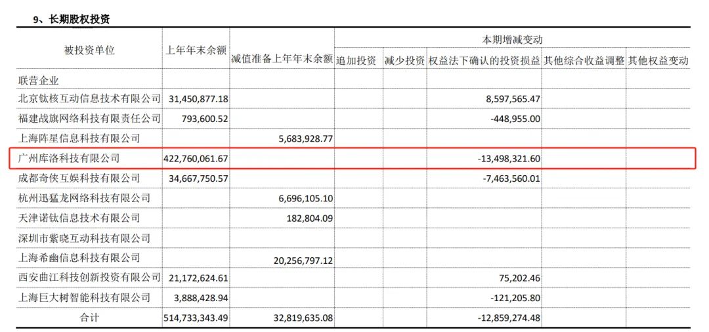Click the 其他综合收益调整 header

point(584,61)
